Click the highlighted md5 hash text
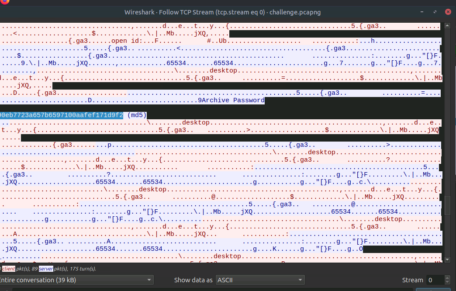The width and height of the screenshot is (456, 291). [61, 115]
